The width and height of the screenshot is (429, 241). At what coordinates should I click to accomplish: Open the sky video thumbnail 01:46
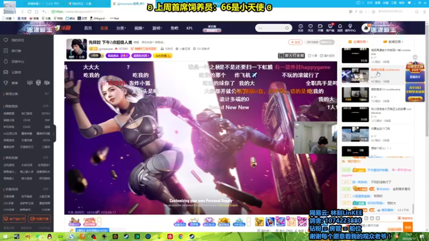tap(355, 134)
